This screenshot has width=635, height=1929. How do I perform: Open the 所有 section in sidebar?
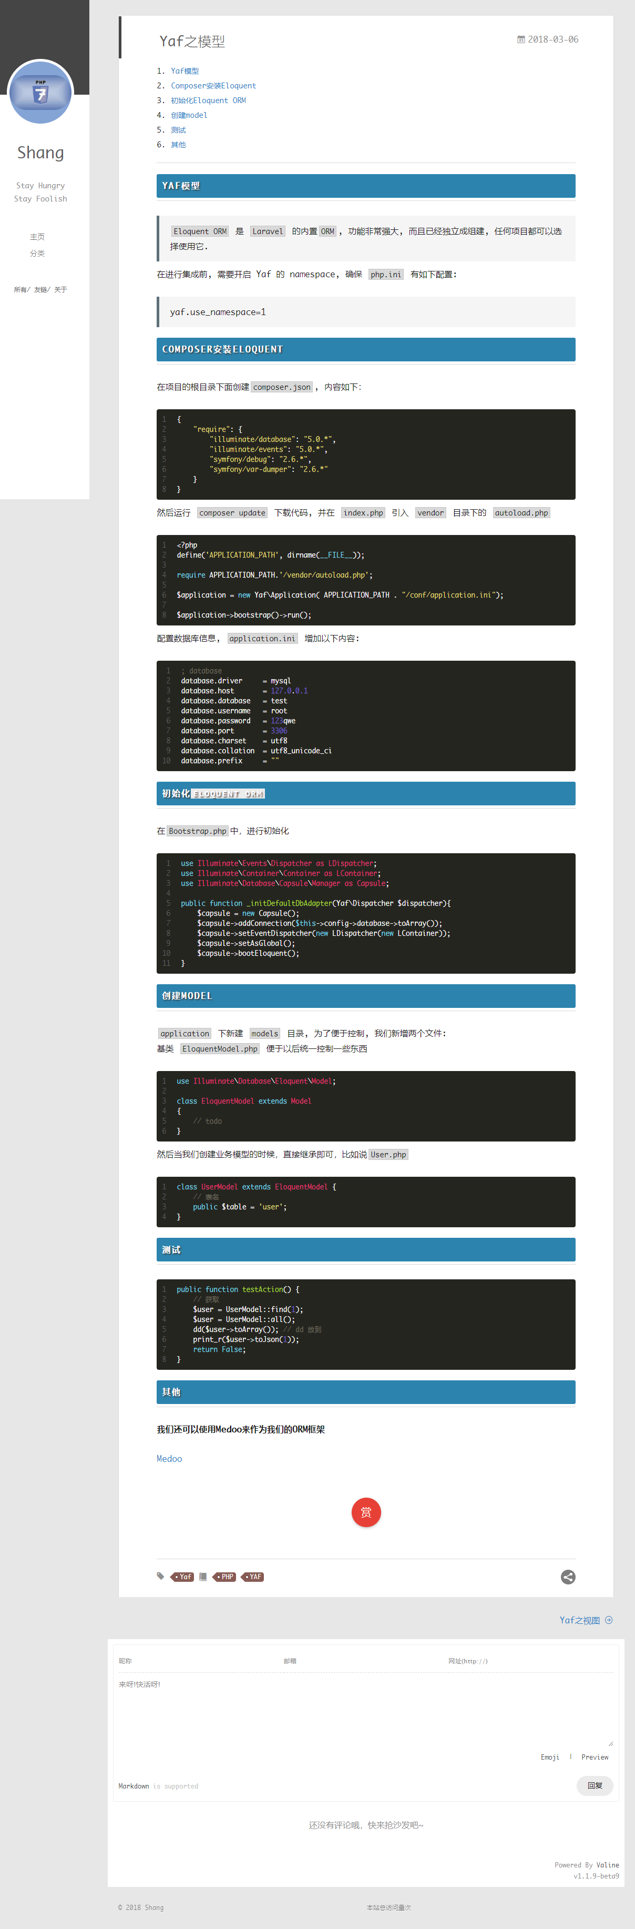[20, 290]
